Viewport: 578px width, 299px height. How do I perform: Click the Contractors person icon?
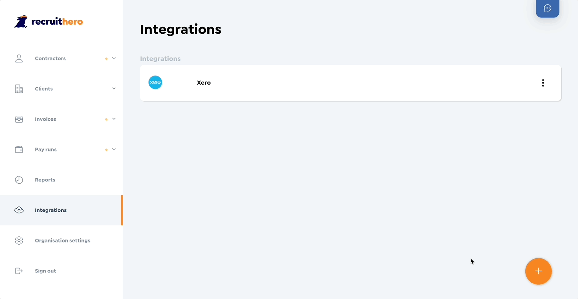pos(19,58)
